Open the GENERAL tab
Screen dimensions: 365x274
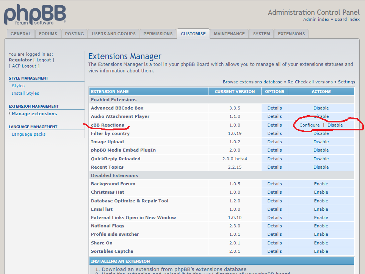[21, 34]
